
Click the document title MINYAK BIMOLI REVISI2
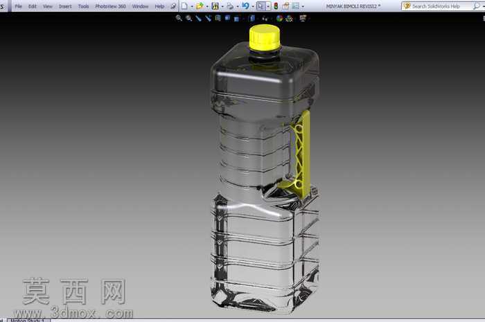tap(353, 6)
